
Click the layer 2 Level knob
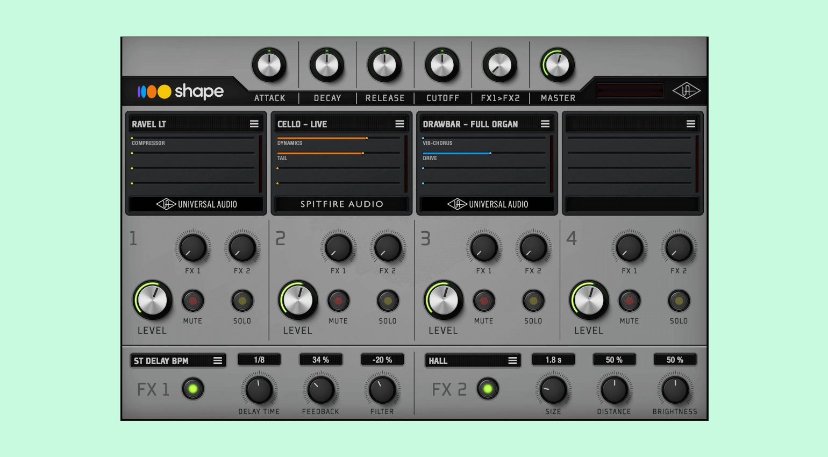[x=298, y=300]
